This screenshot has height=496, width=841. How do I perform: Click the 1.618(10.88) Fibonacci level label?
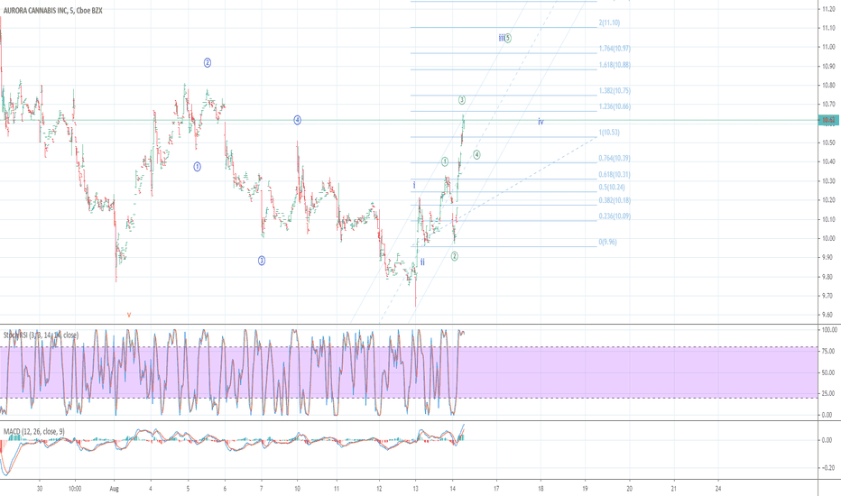615,65
